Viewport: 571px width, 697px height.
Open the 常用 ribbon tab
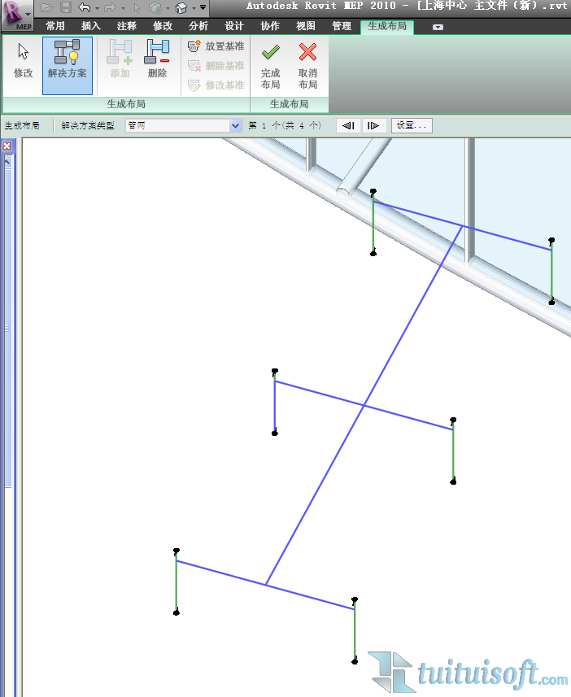tap(55, 26)
